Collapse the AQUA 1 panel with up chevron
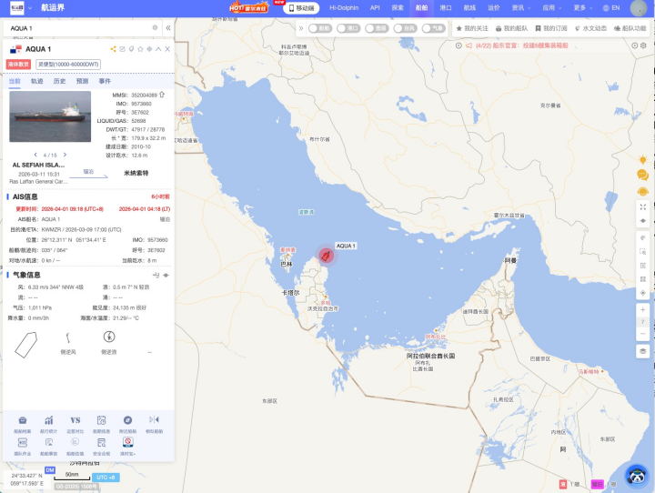655x493 pixels. (x=158, y=49)
